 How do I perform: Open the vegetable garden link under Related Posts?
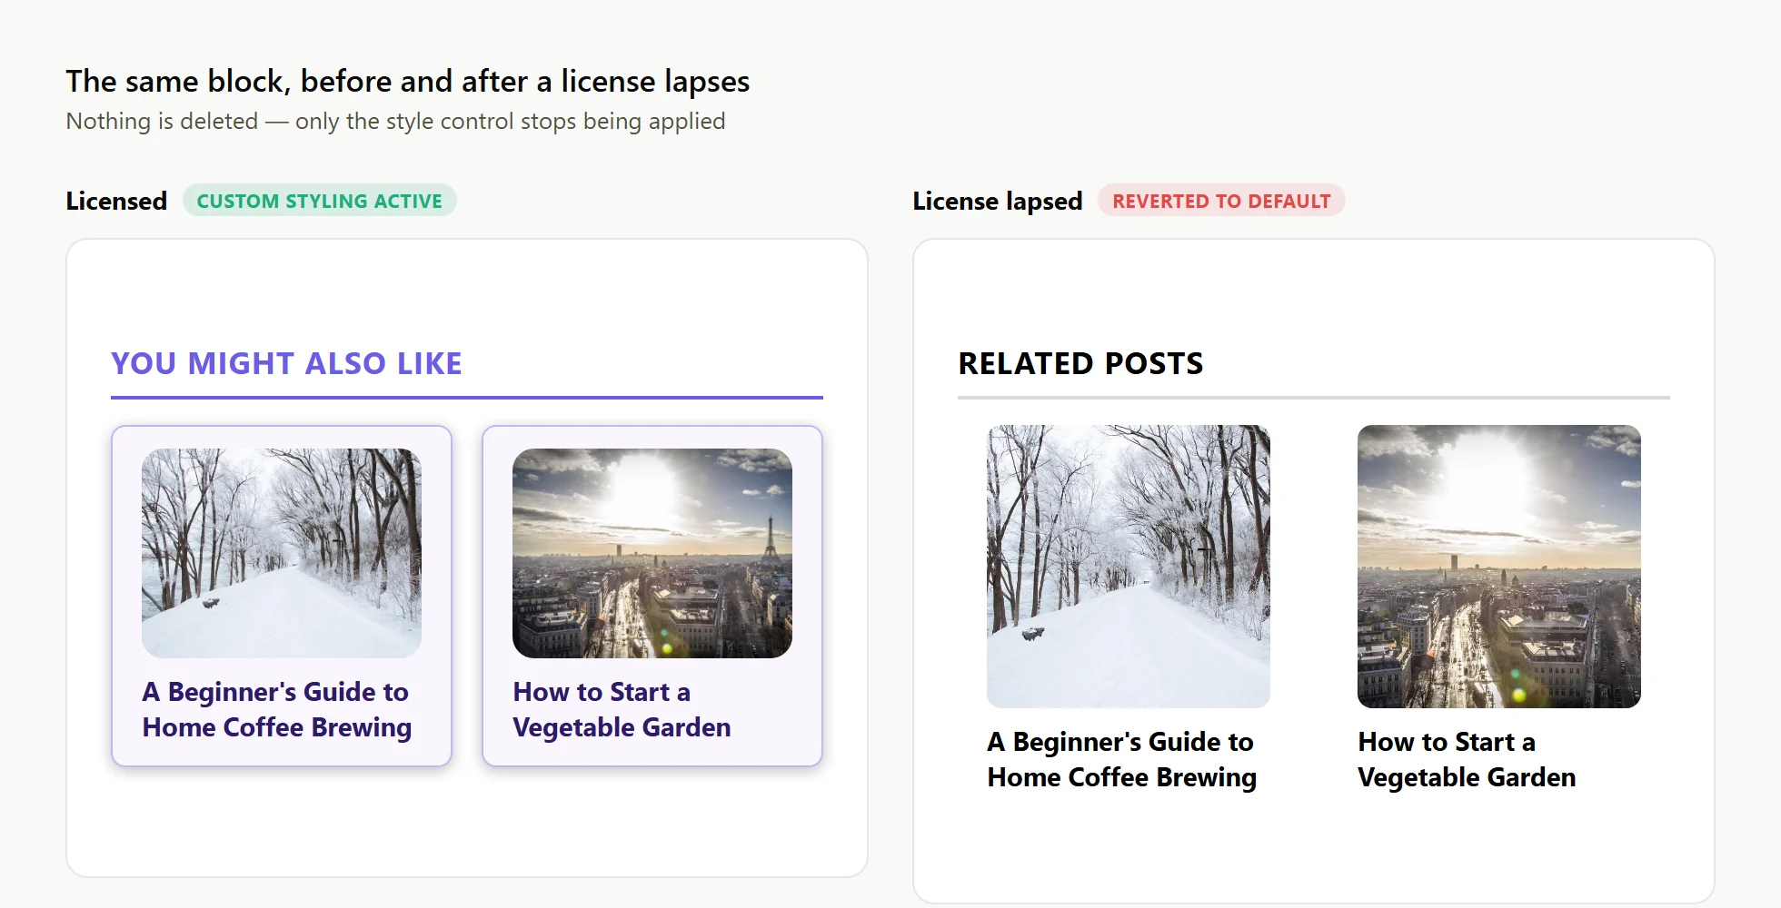(1467, 759)
